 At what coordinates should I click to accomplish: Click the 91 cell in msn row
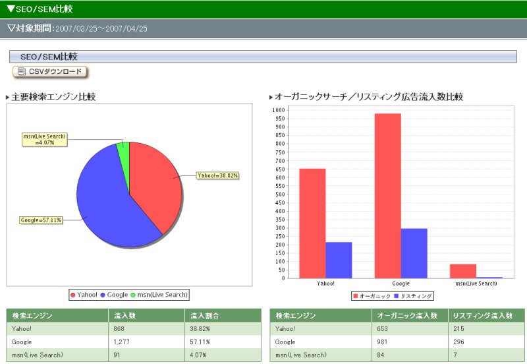point(147,355)
